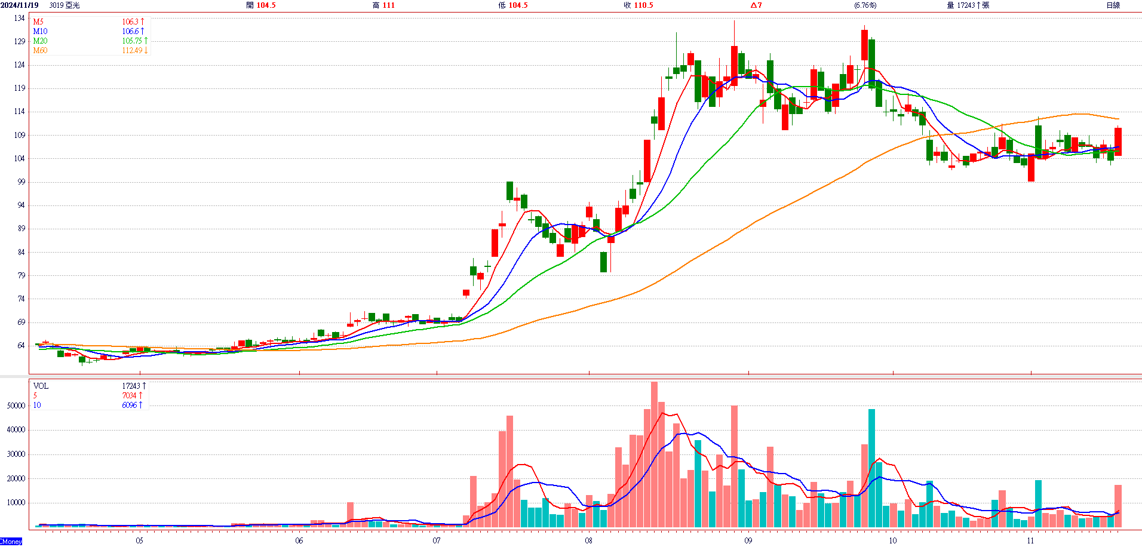Click the 日線 daily chart label

(1113, 5)
